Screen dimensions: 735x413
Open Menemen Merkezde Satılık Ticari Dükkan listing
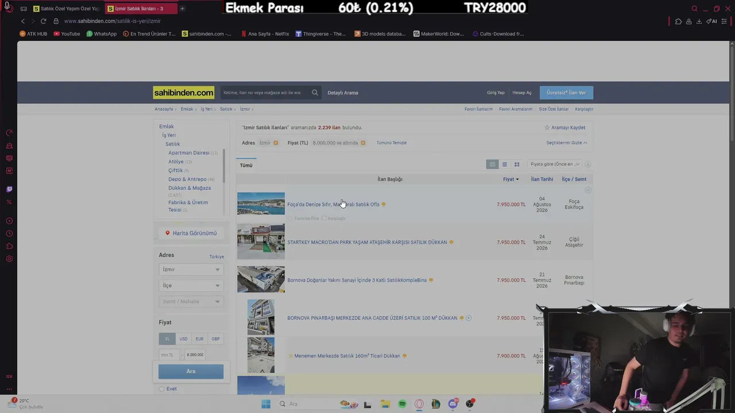click(347, 356)
